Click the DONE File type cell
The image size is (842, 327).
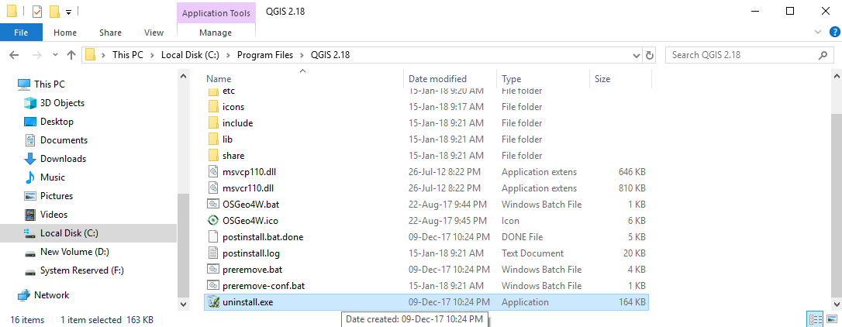pyautogui.click(x=523, y=237)
